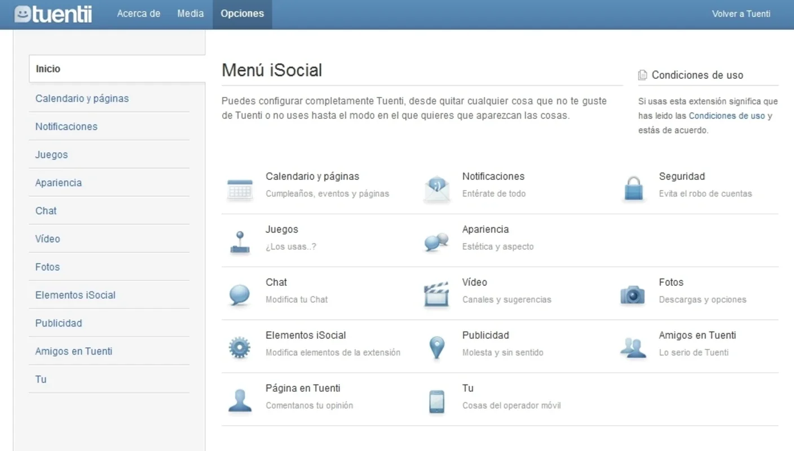
Task: Click the text Molesta y sin sentido
Action: point(503,352)
